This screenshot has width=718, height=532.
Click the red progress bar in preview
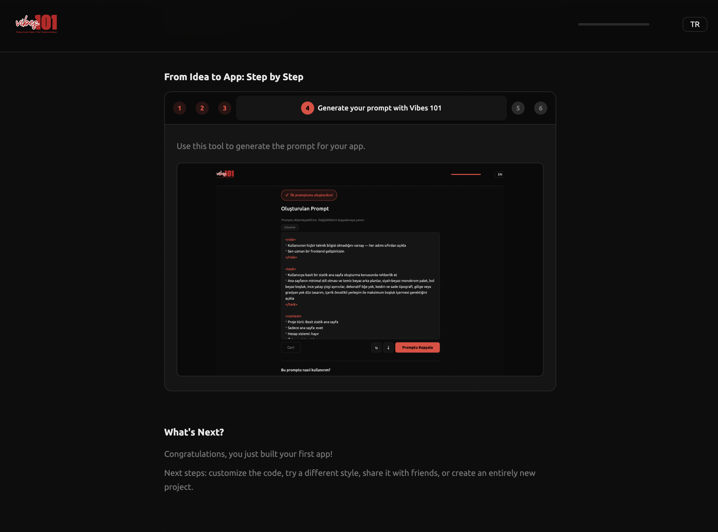[x=466, y=175]
